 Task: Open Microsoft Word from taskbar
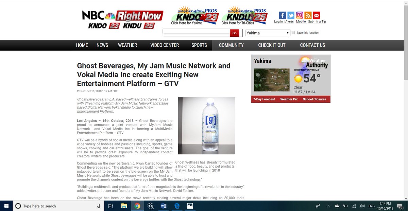pos(164,206)
